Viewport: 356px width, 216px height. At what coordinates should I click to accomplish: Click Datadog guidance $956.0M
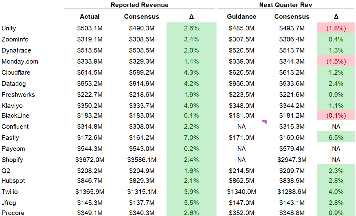[x=241, y=84]
